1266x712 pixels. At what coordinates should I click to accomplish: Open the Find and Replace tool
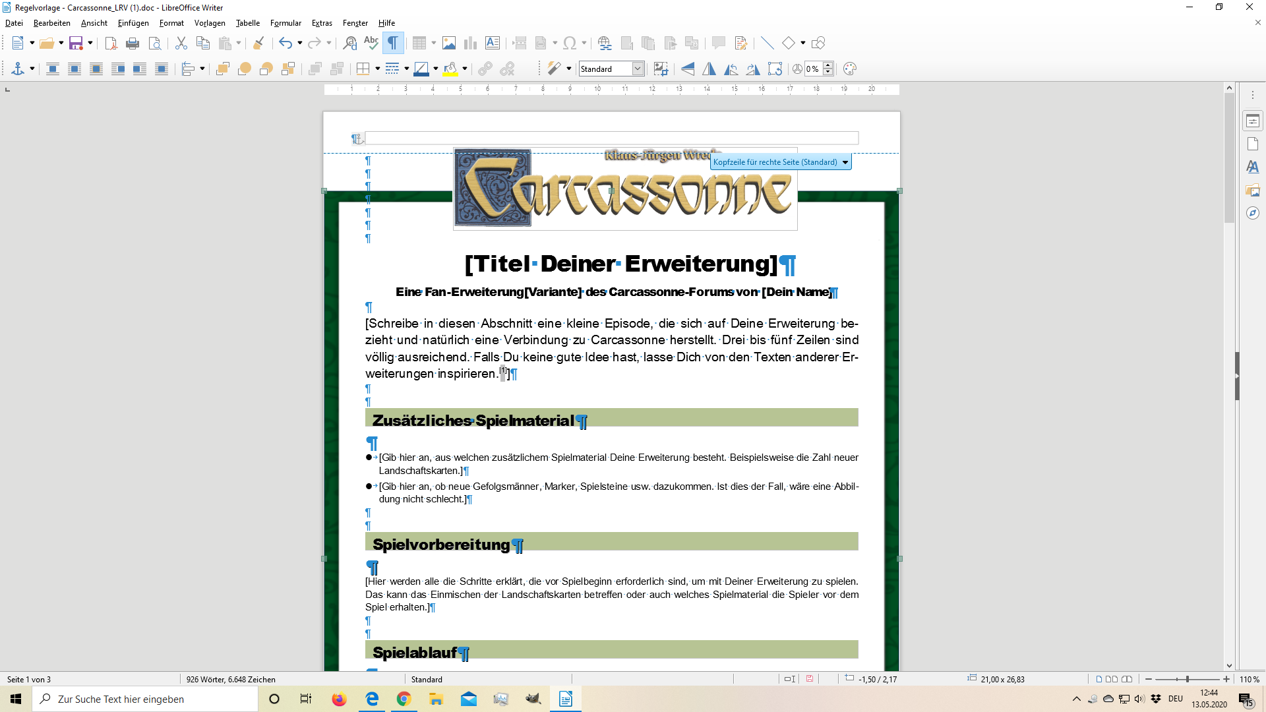click(x=350, y=44)
